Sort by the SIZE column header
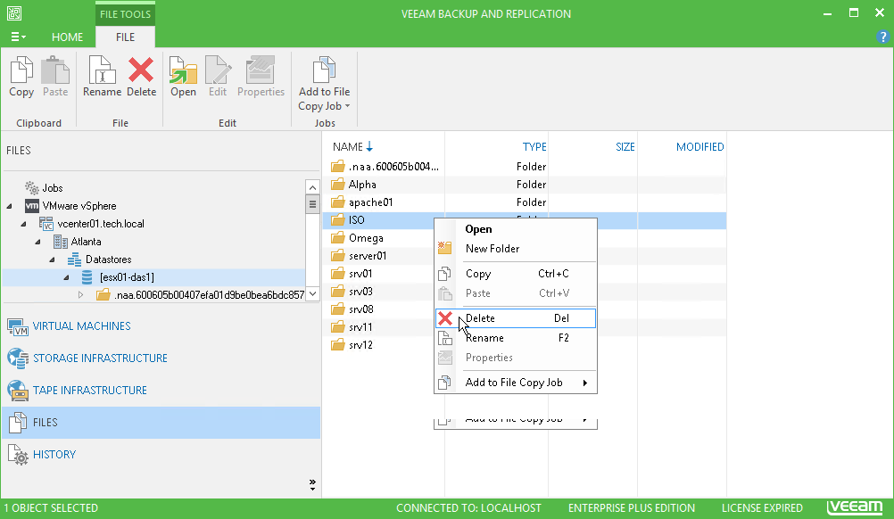Screen dimensions: 894x519 625,147
